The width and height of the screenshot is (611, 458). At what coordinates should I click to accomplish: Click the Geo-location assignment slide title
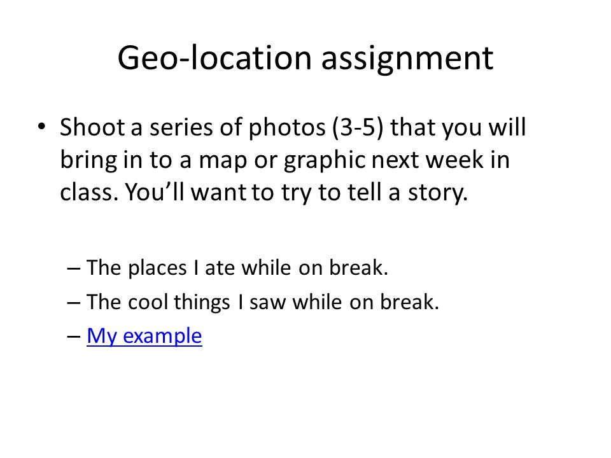[x=305, y=59]
